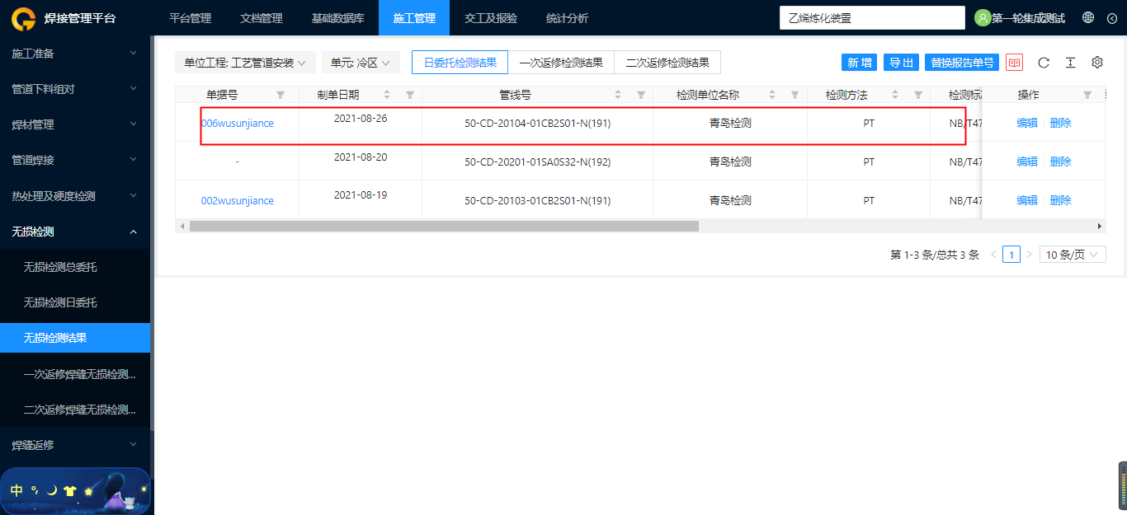Sort the 管线号 column
Image resolution: width=1127 pixels, height=515 pixels.
618,95
